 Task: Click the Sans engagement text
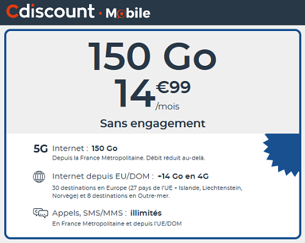point(152,124)
